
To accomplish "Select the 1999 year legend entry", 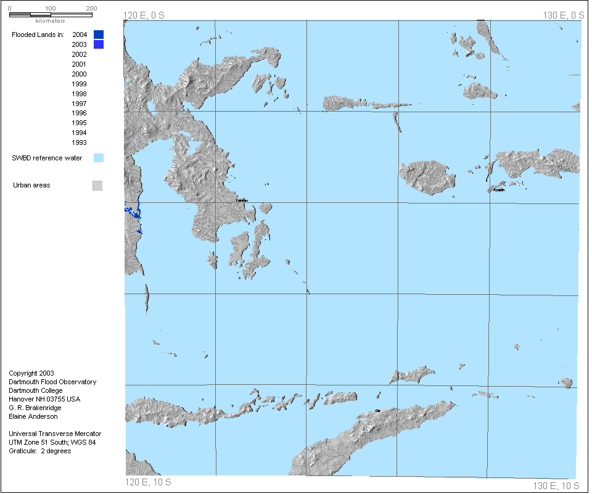I will (x=79, y=84).
